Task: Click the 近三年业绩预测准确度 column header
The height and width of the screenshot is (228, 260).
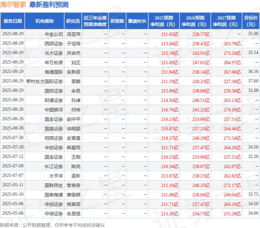Action: coord(95,21)
